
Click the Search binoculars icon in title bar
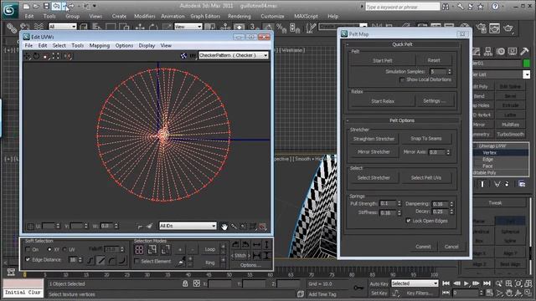pos(446,7)
